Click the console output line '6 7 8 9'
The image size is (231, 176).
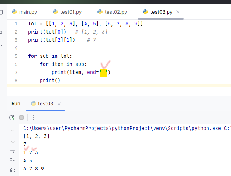click(34, 169)
